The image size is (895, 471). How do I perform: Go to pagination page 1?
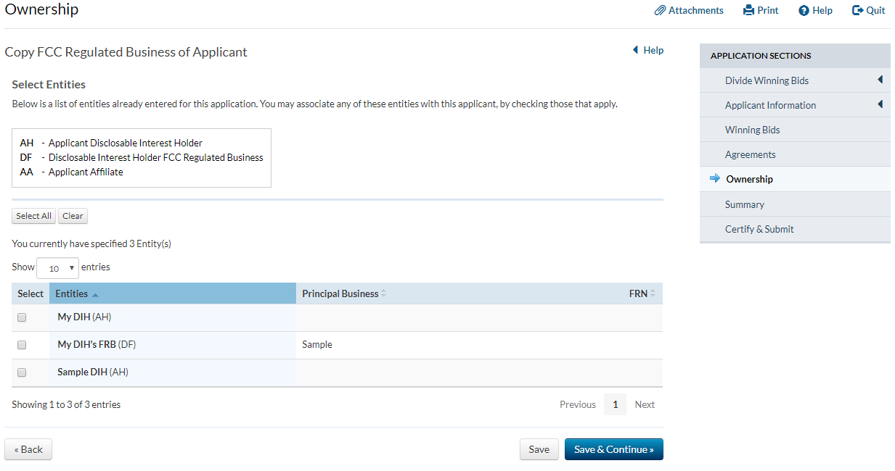[615, 404]
